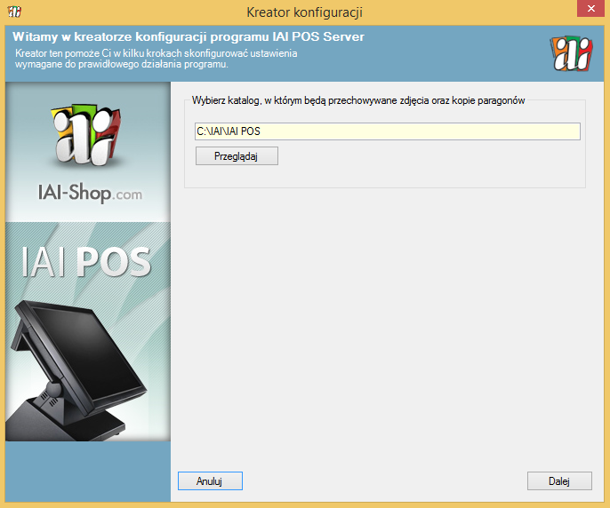Click the IAI app icon in title bar
Image resolution: width=610 pixels, height=508 pixels.
pos(14,12)
